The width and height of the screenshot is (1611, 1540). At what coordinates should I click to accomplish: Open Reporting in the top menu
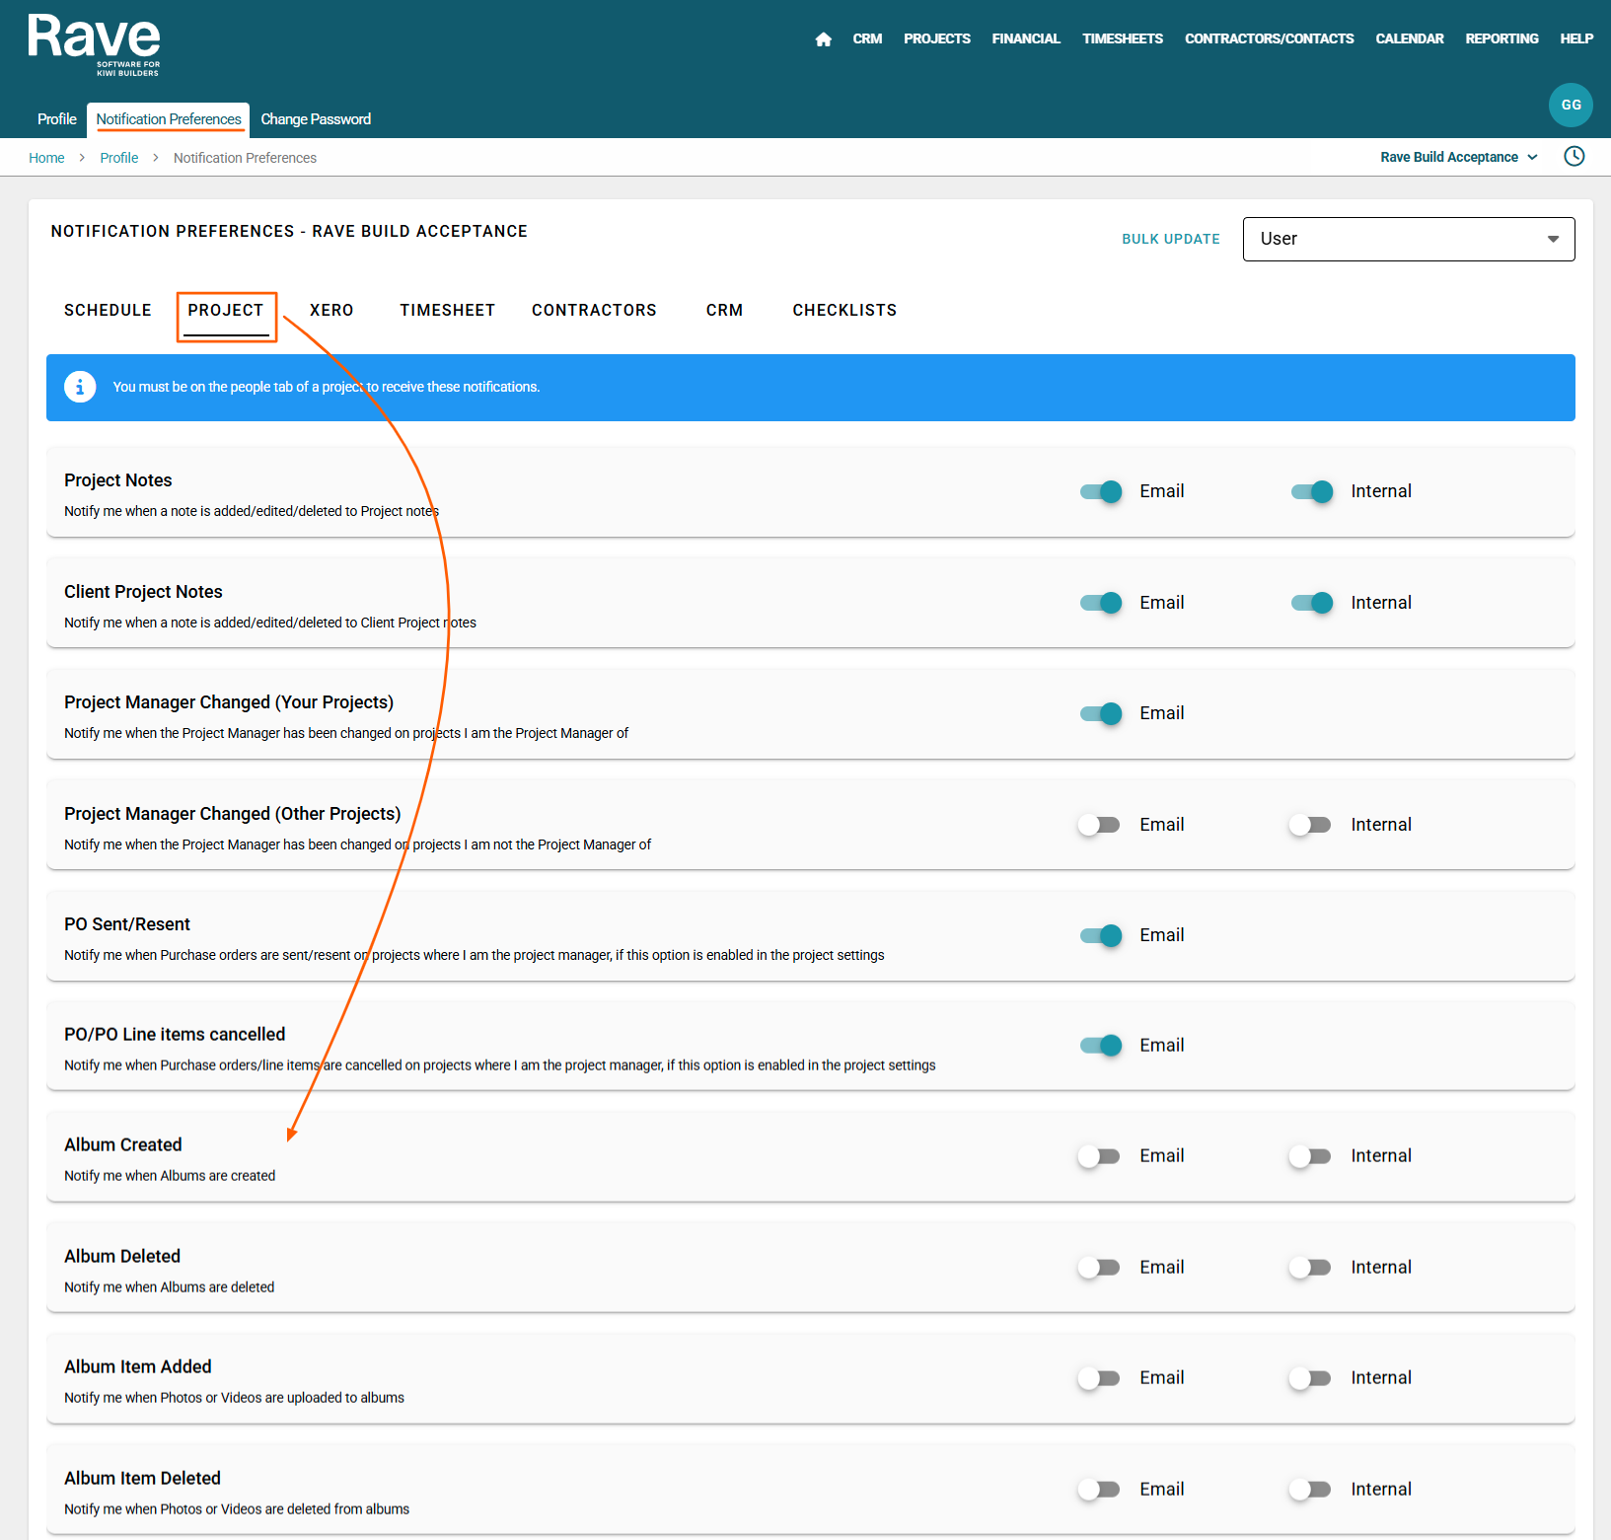tap(1501, 38)
